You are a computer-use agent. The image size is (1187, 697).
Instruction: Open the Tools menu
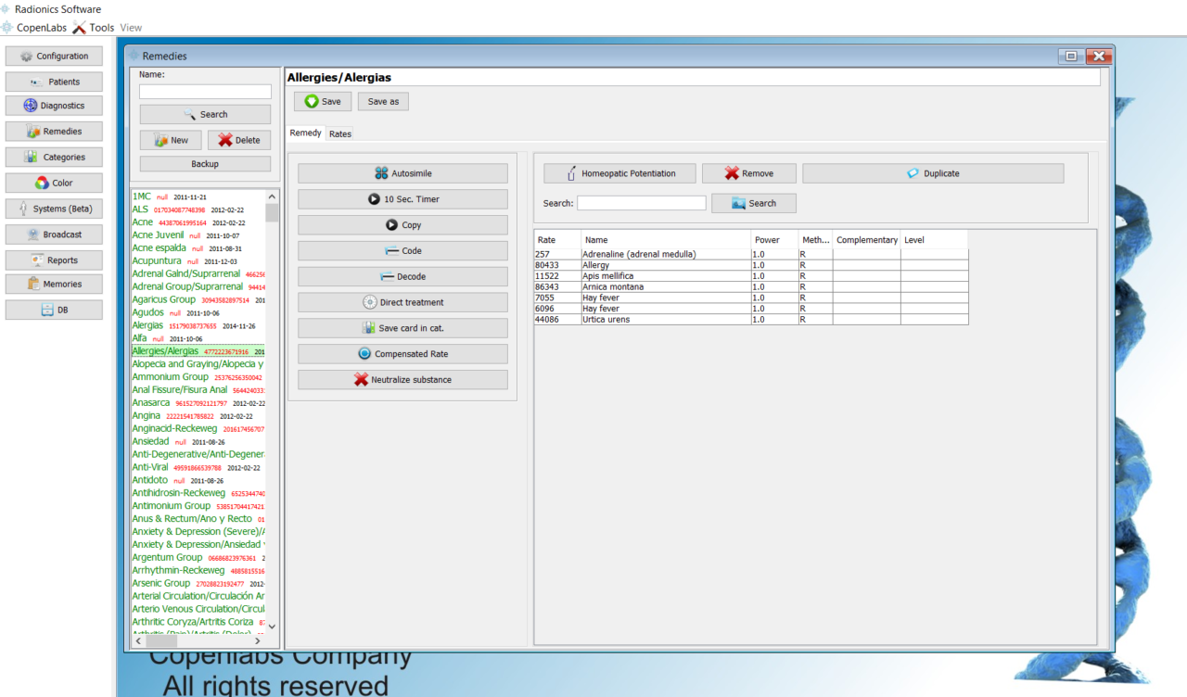coord(94,28)
